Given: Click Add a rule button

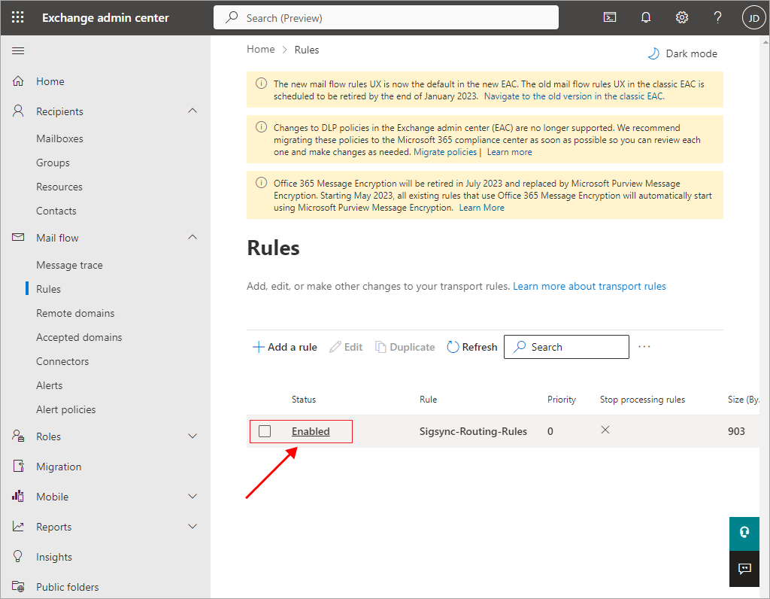Looking at the screenshot, I should (x=285, y=347).
